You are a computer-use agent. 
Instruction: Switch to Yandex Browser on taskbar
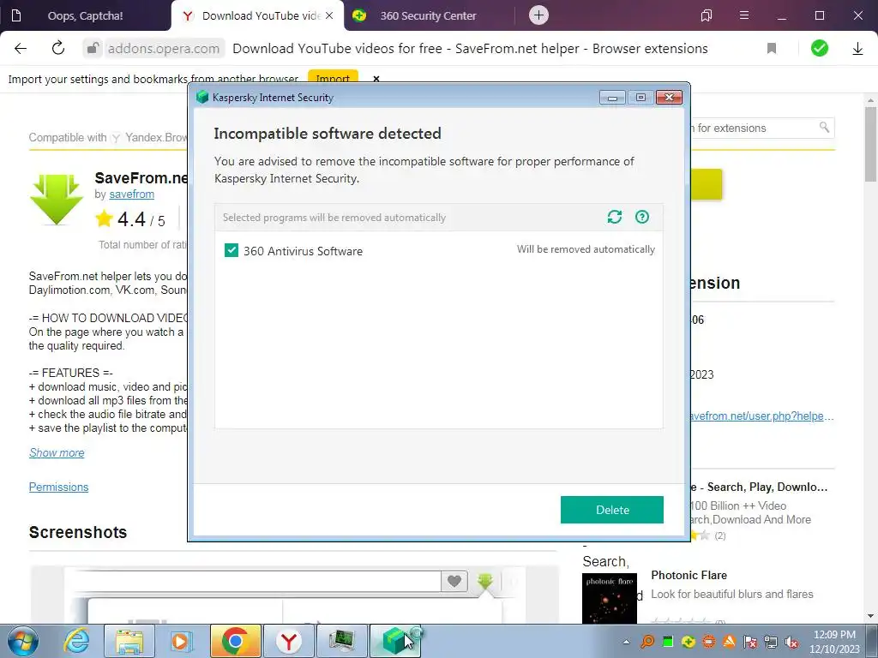[288, 641]
